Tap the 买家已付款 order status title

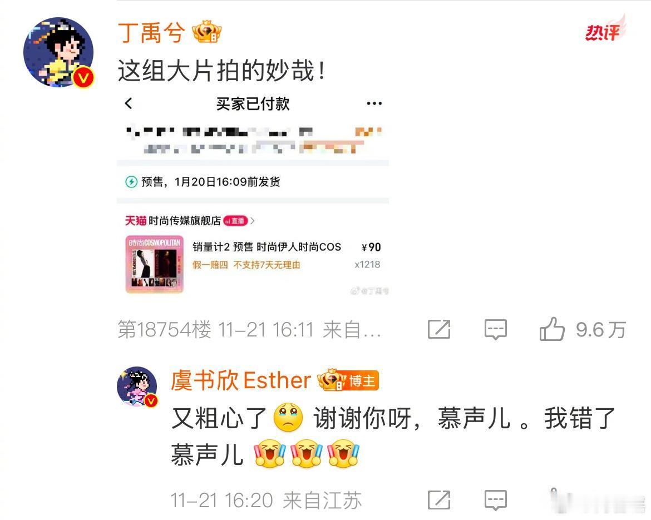(253, 104)
